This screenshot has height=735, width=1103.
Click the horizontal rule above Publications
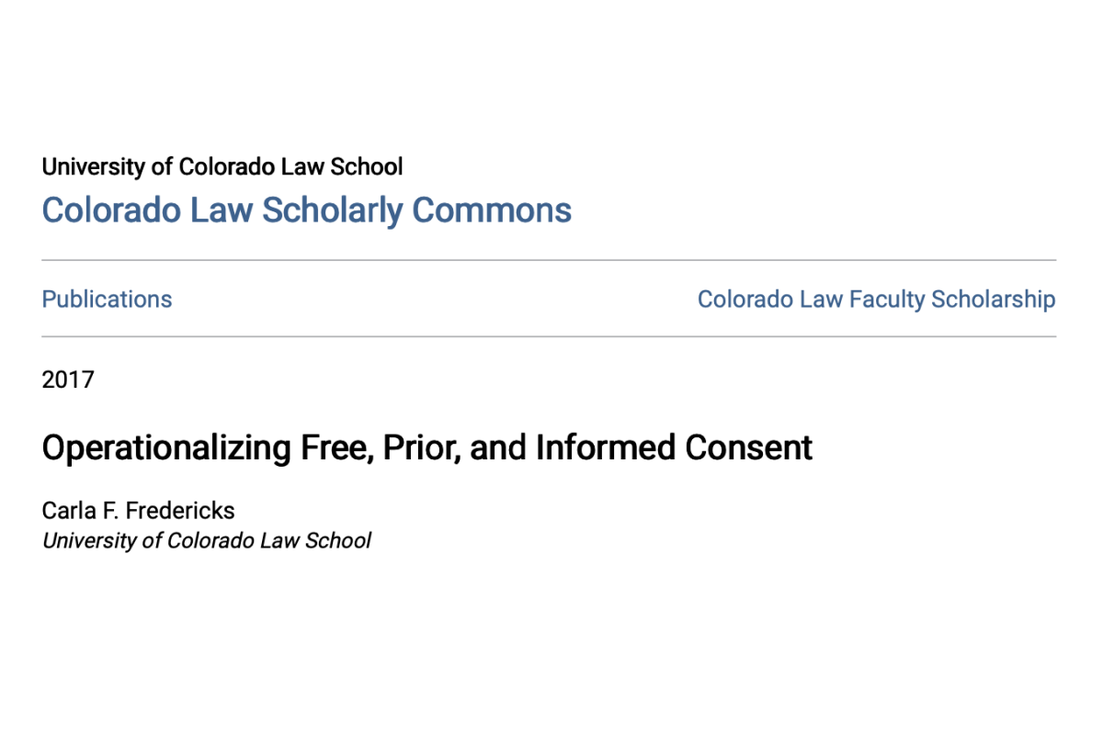tap(549, 261)
